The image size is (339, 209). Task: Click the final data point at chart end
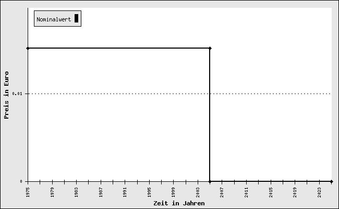(x=331, y=181)
